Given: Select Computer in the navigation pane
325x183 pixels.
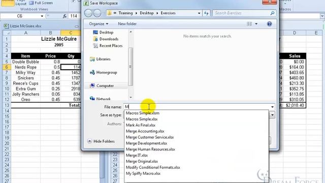Looking at the screenshot, I should [102, 86].
